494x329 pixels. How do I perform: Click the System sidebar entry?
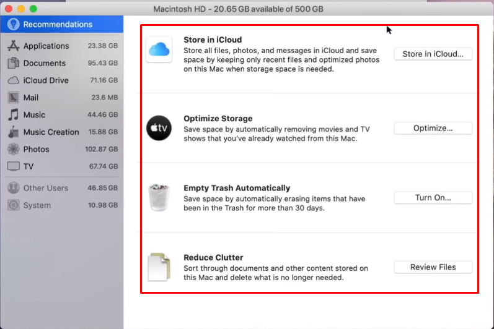tap(37, 205)
